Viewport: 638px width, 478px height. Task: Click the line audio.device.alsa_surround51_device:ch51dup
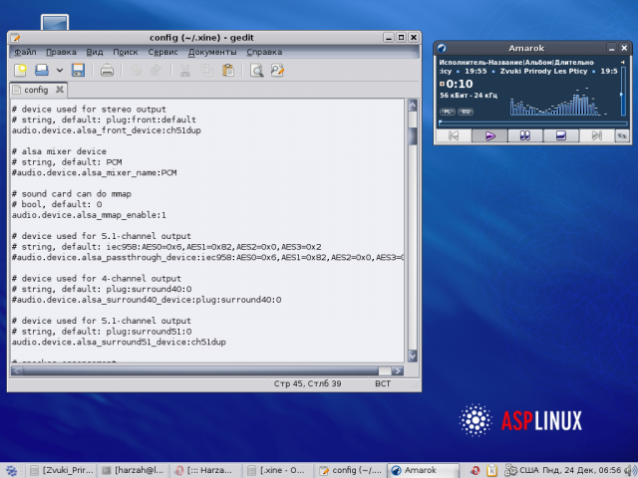point(119,342)
